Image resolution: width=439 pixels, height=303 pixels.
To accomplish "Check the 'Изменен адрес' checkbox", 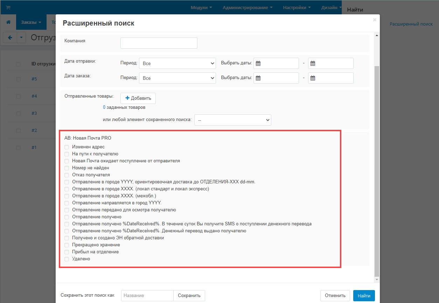I will [67, 147].
